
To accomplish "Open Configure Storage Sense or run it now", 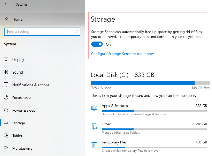I will click(x=122, y=54).
